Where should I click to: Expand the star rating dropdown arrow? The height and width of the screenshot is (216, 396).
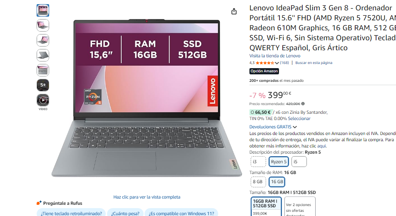[x=277, y=63]
